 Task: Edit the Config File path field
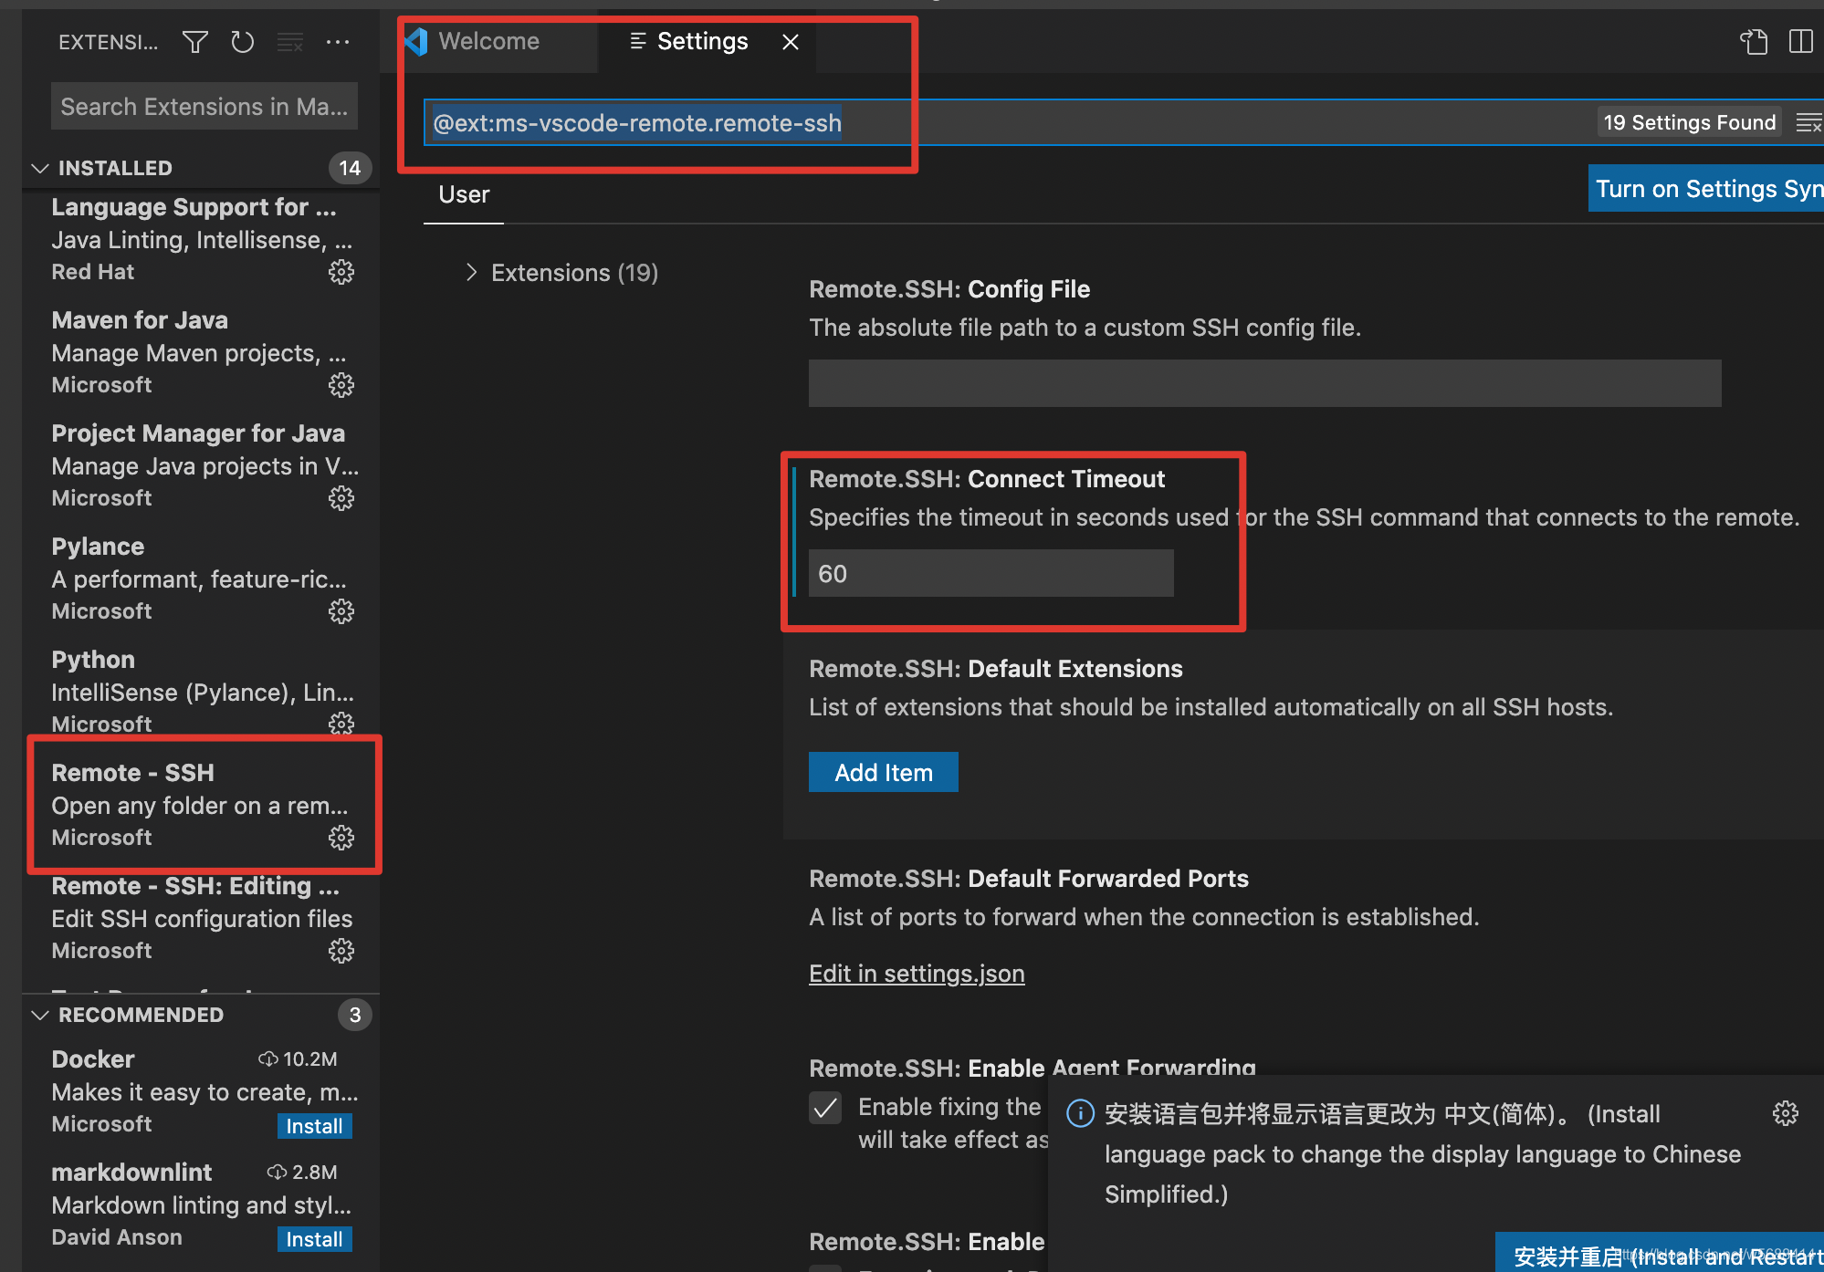pos(1265,383)
